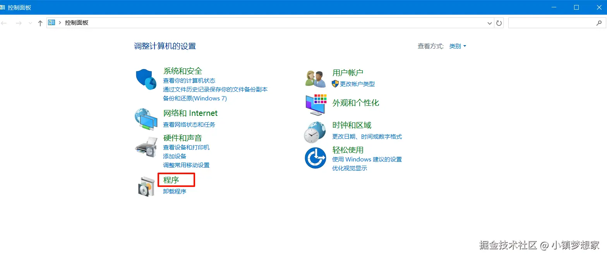Click the title bar control panel icon
This screenshot has width=607, height=258.
[x=2, y=7]
